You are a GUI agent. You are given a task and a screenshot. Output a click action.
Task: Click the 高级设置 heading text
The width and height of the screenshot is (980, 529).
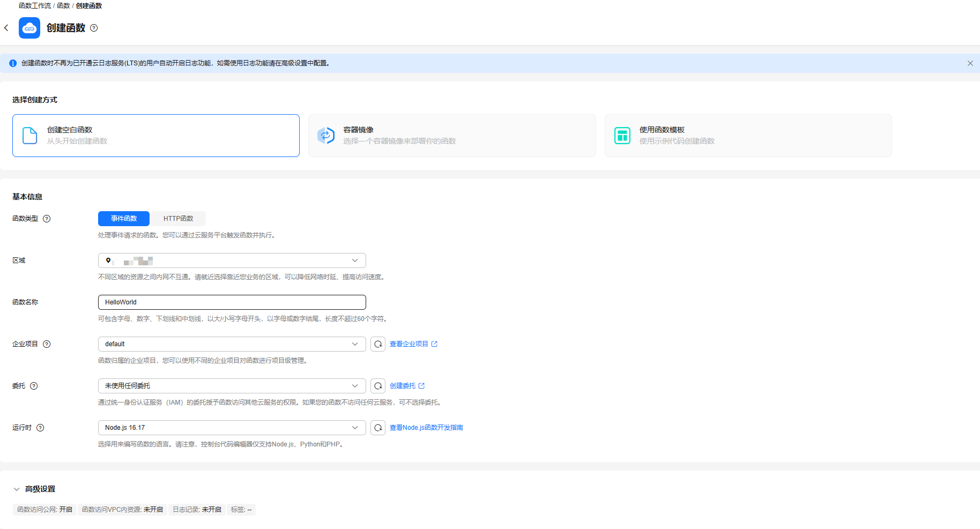tap(40, 489)
